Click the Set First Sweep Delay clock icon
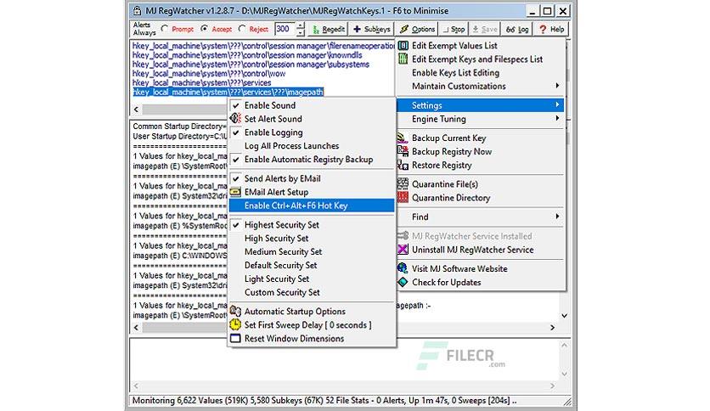Screen dimensions: 710x411 (235, 324)
